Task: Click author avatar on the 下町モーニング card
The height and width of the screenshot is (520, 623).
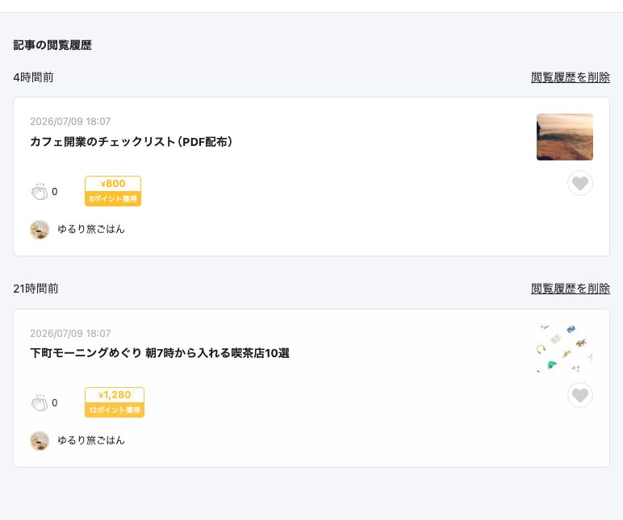Action: point(40,441)
